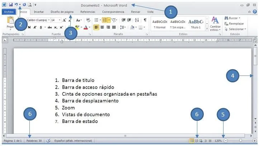This screenshot has height=146, width=259.
Task: Click the Seleccionar button
Action: 235,29
